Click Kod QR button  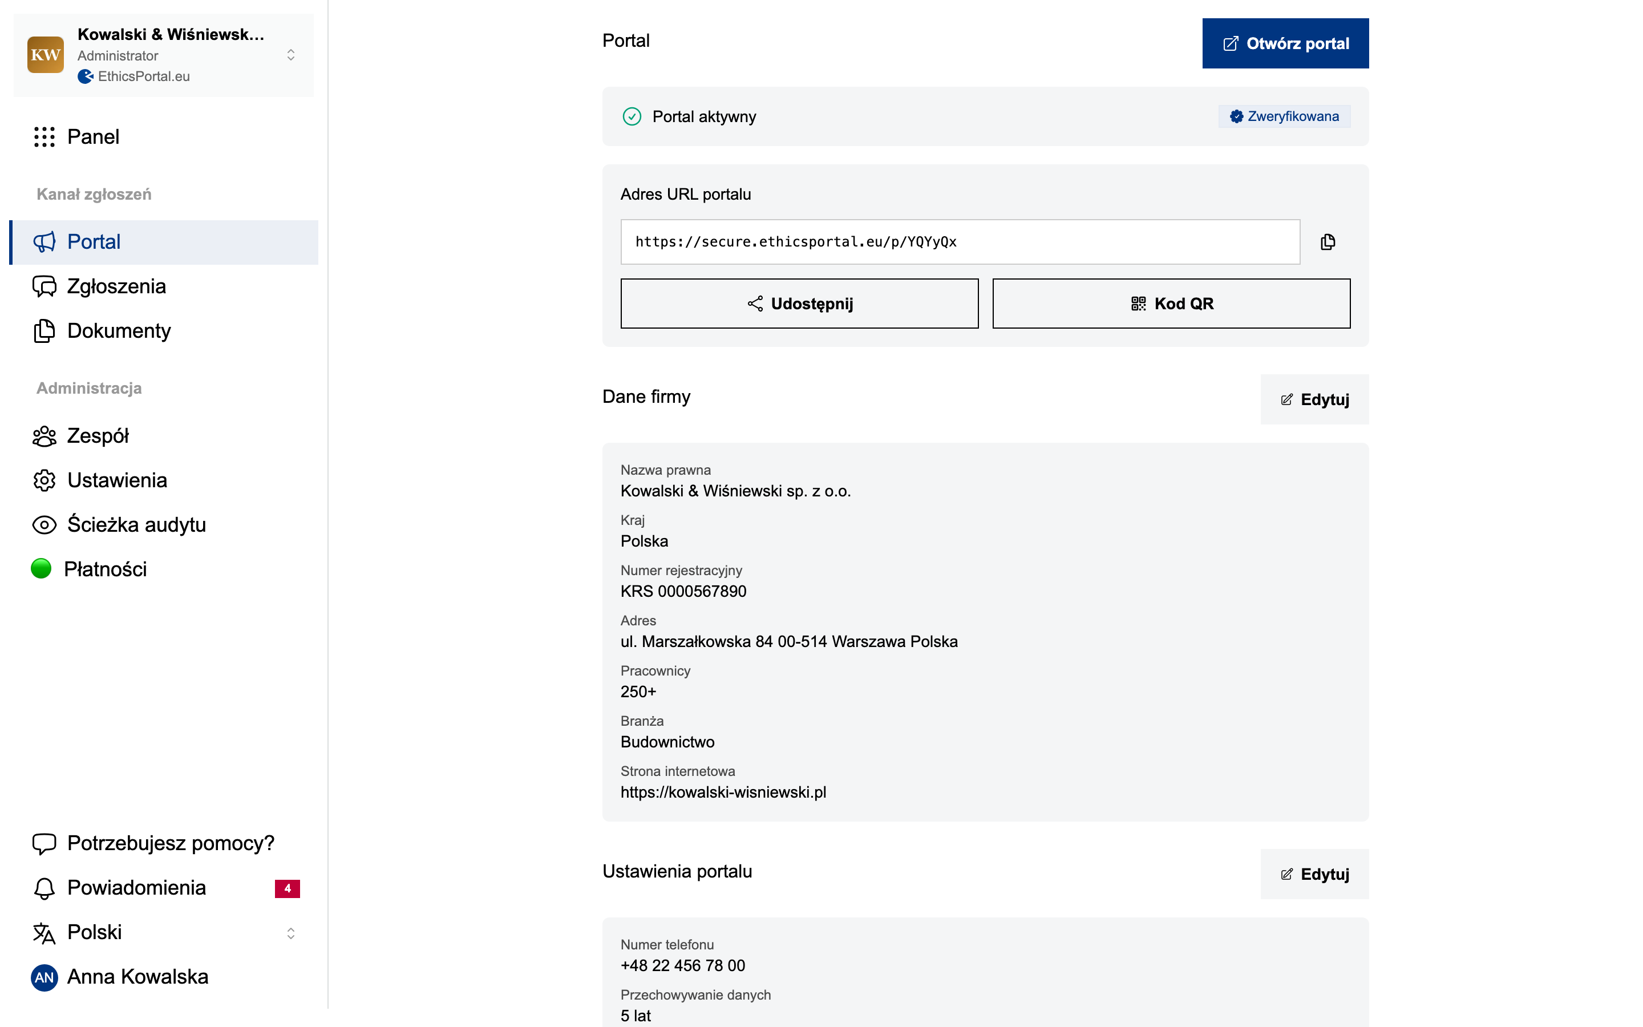(x=1171, y=304)
